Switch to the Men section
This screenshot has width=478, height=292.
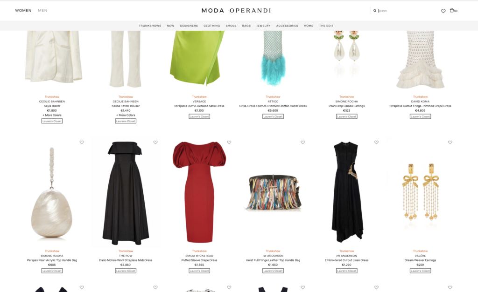pyautogui.click(x=42, y=10)
